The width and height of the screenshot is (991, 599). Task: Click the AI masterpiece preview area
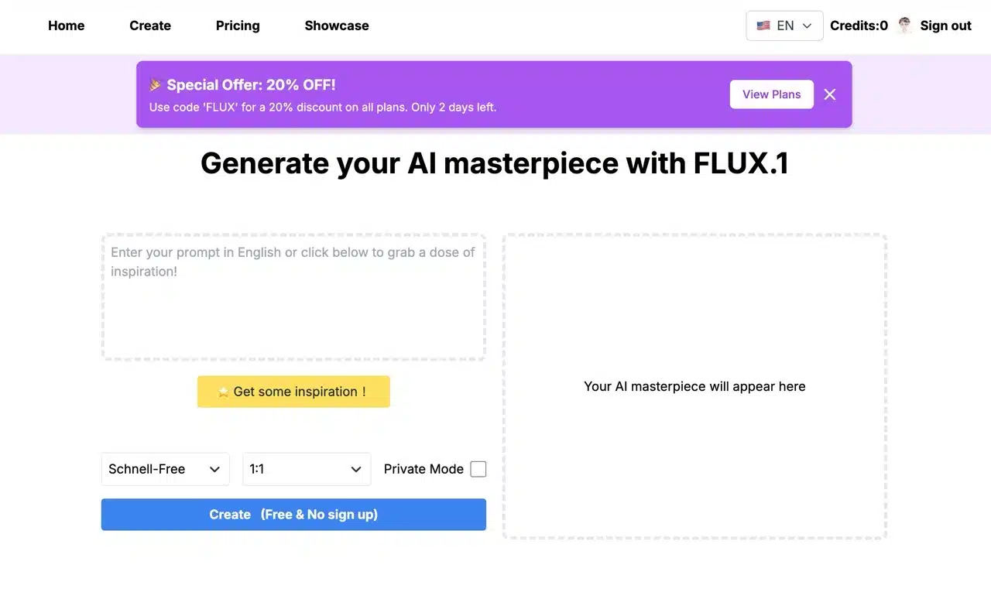[x=694, y=386]
